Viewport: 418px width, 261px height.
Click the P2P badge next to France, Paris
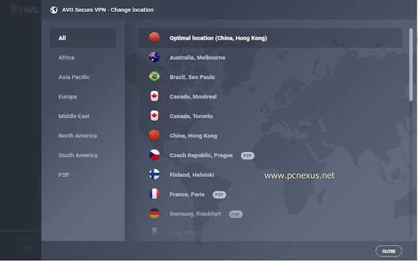click(219, 194)
